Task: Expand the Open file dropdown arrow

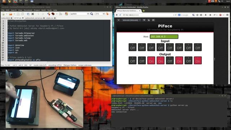Action: 14,14
